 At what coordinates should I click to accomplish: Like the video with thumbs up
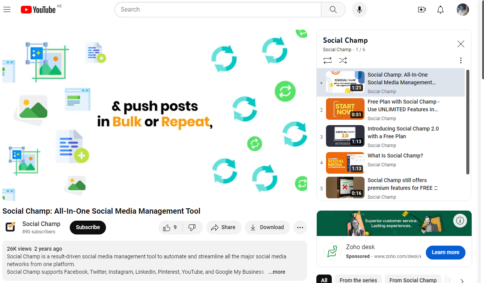tap(170, 228)
